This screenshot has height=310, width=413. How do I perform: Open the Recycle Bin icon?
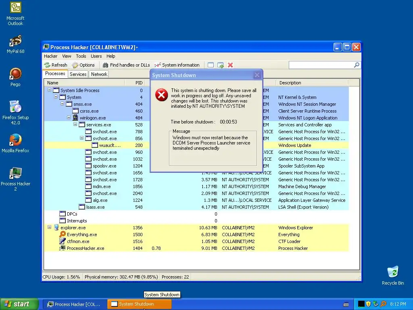(x=393, y=275)
